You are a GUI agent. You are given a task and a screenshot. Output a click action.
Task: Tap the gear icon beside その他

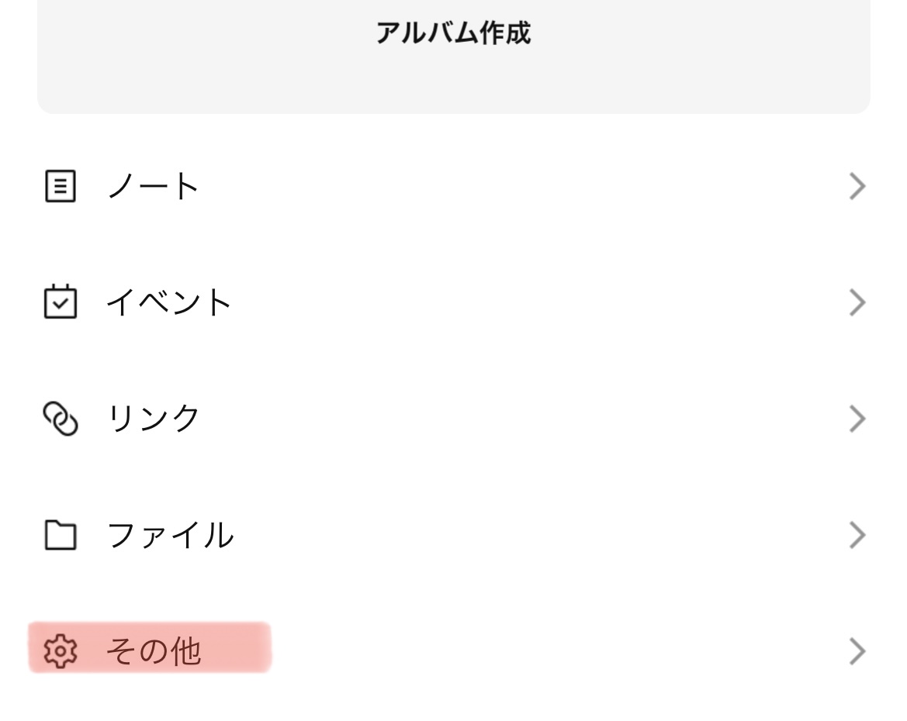click(61, 651)
